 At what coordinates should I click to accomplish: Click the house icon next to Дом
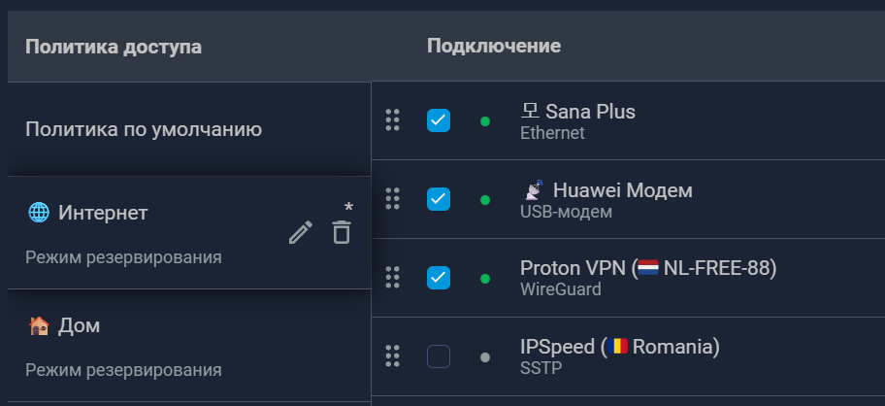click(x=39, y=325)
